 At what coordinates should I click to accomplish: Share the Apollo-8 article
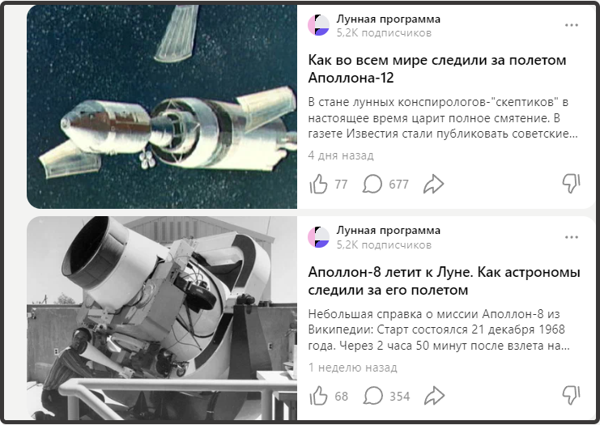[x=434, y=396]
